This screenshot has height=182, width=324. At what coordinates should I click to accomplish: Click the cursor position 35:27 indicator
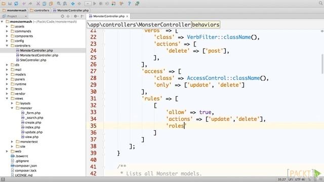tap(282, 179)
